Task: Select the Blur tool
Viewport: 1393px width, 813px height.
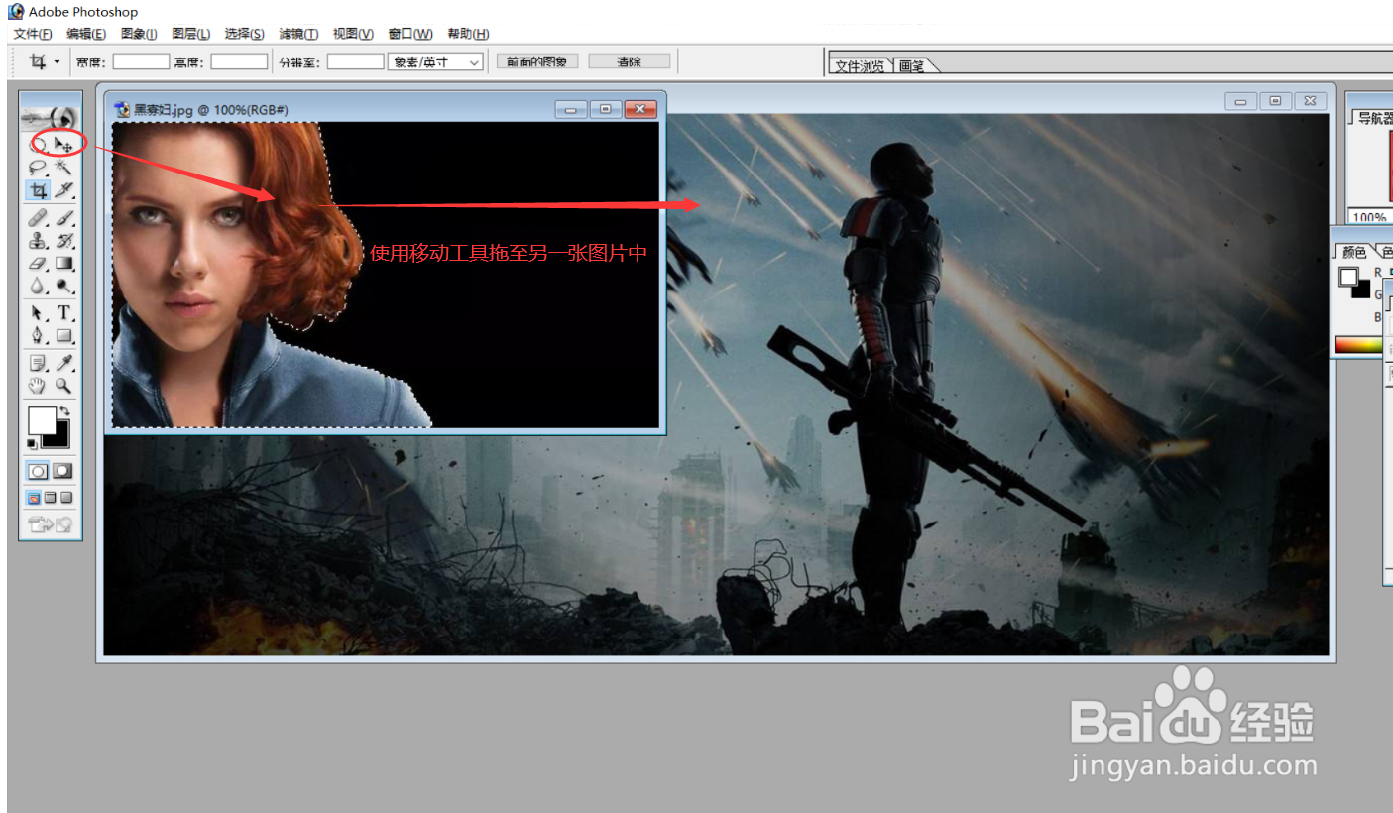Action: tap(38, 287)
